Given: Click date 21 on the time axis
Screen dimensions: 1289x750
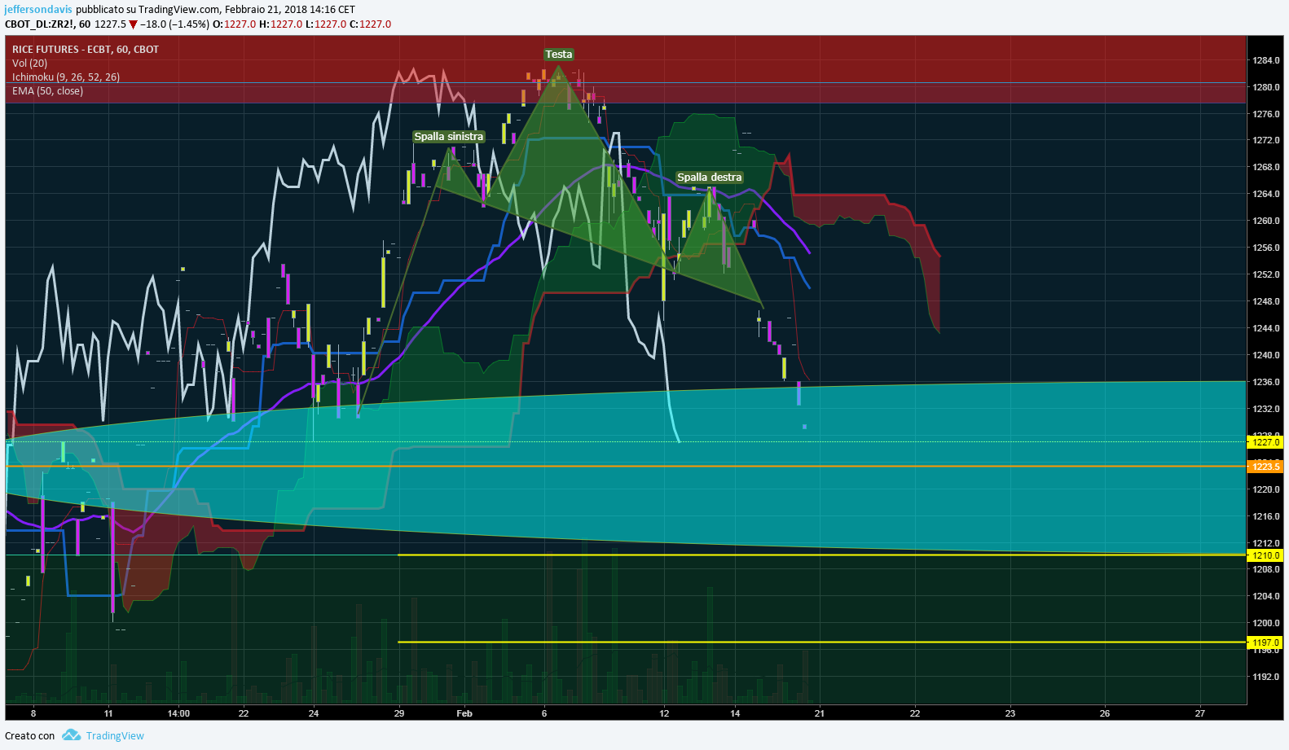Looking at the screenshot, I should 820,713.
